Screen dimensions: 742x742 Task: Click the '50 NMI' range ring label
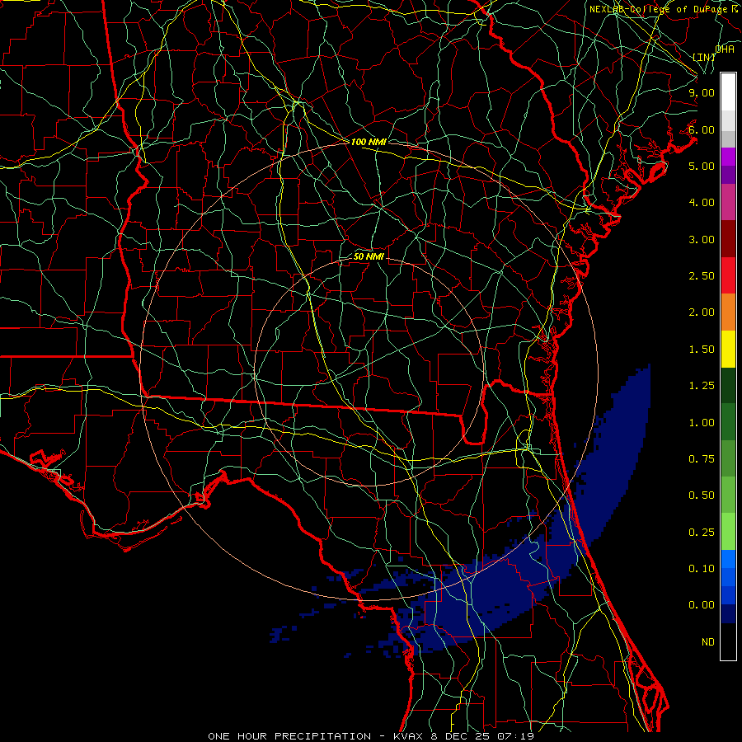[x=369, y=256]
